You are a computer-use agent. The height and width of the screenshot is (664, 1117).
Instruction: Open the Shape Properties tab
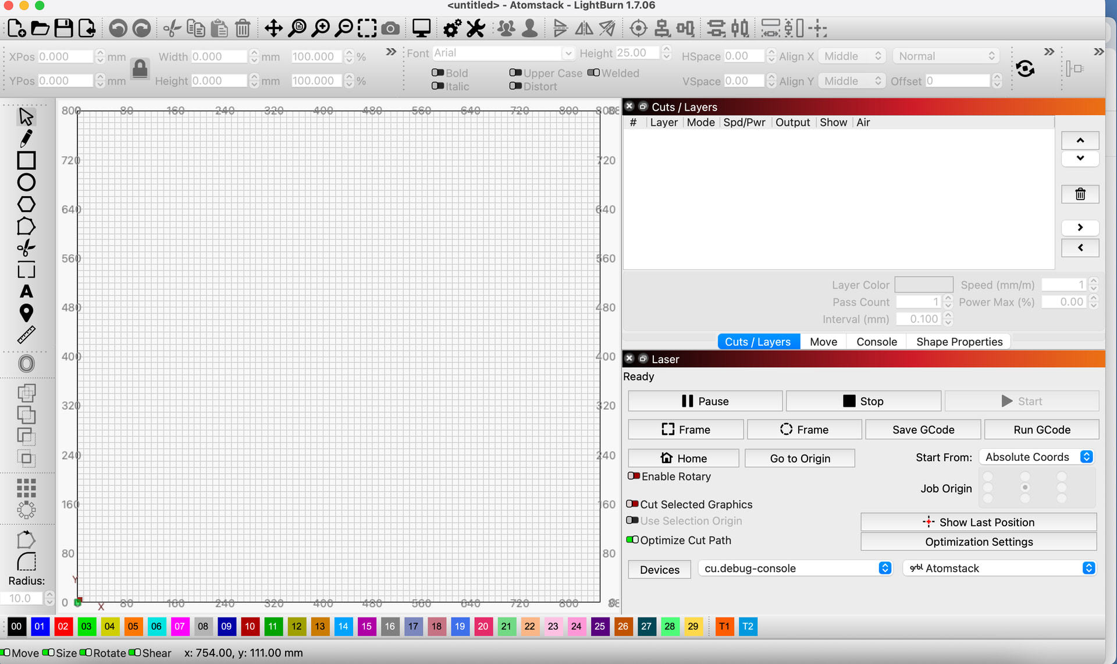pyautogui.click(x=959, y=342)
